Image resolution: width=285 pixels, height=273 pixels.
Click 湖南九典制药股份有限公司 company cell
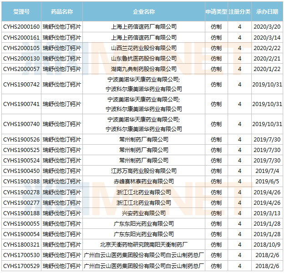(x=144, y=69)
